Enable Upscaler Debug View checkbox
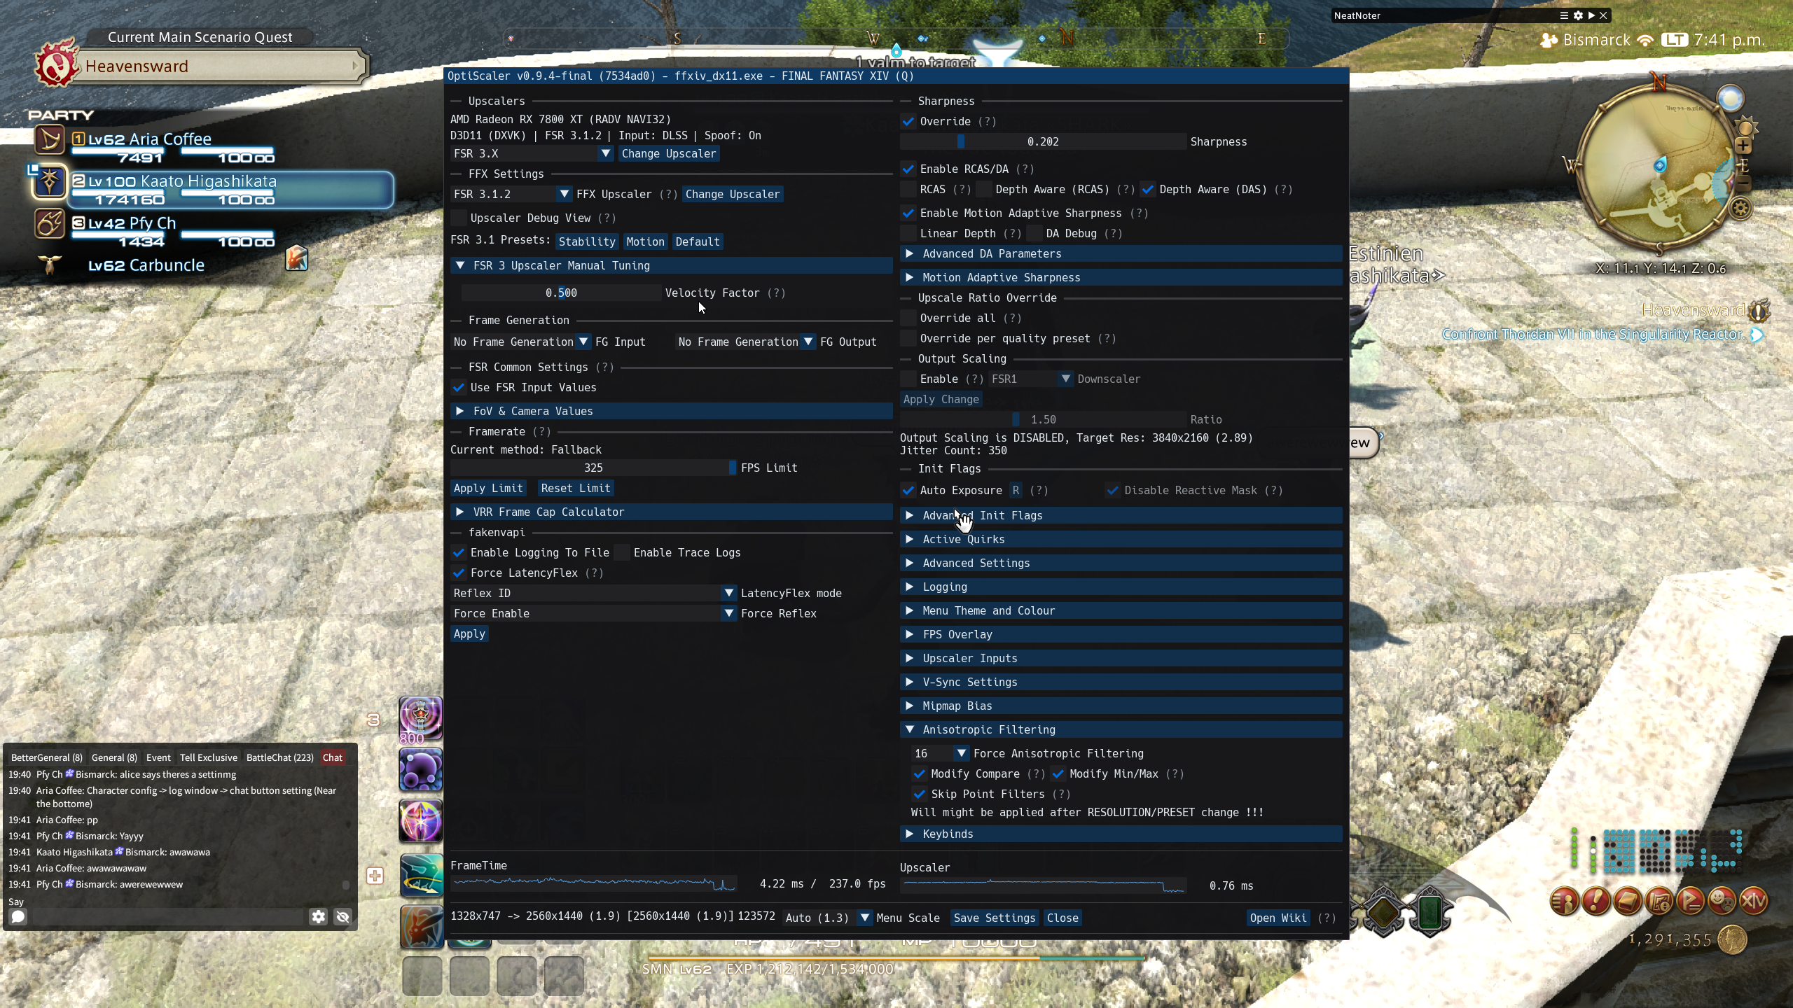Screen dimensions: 1793x1008 pos(459,218)
